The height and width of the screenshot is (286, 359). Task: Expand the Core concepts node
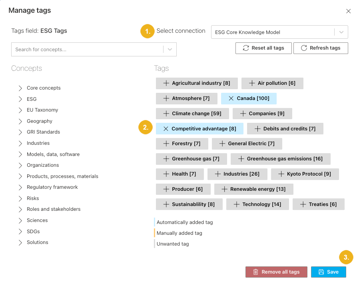[20, 88]
